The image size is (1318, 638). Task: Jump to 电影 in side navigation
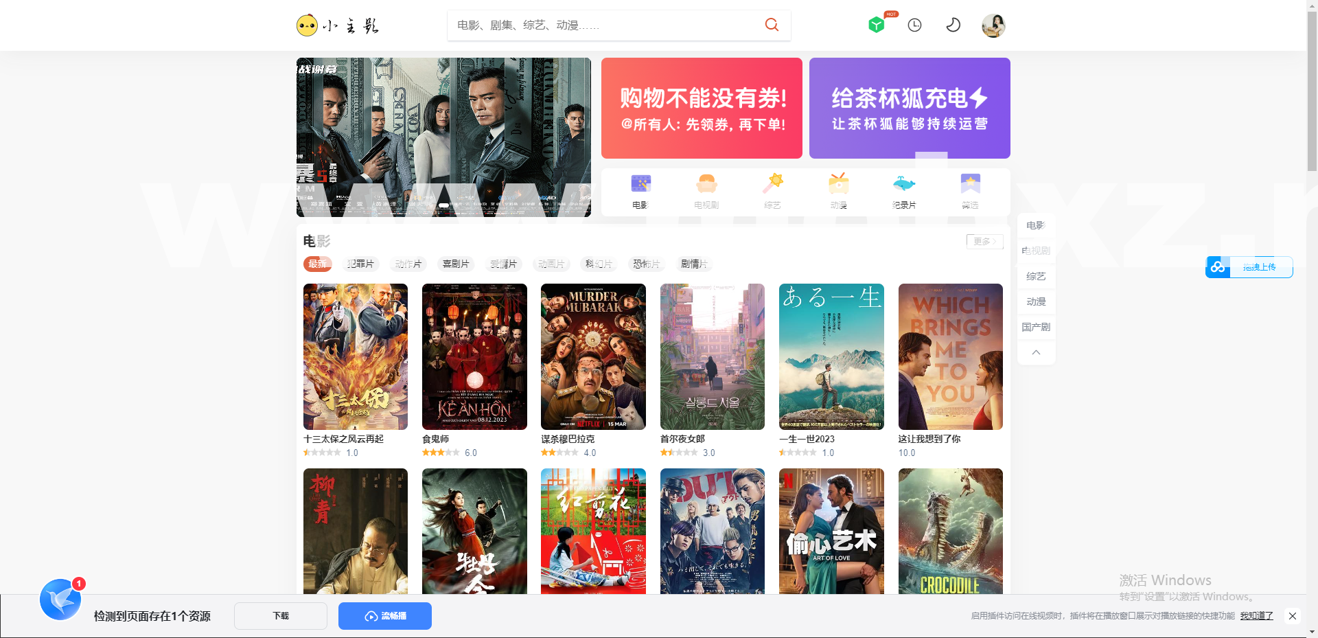[x=1035, y=225]
